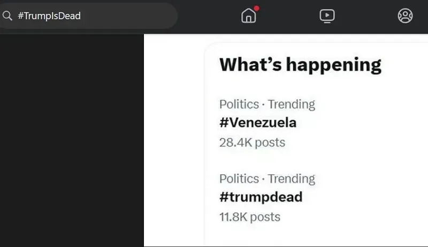Click the Trending label above #trumpdead
The image size is (428, 247).
[291, 179]
